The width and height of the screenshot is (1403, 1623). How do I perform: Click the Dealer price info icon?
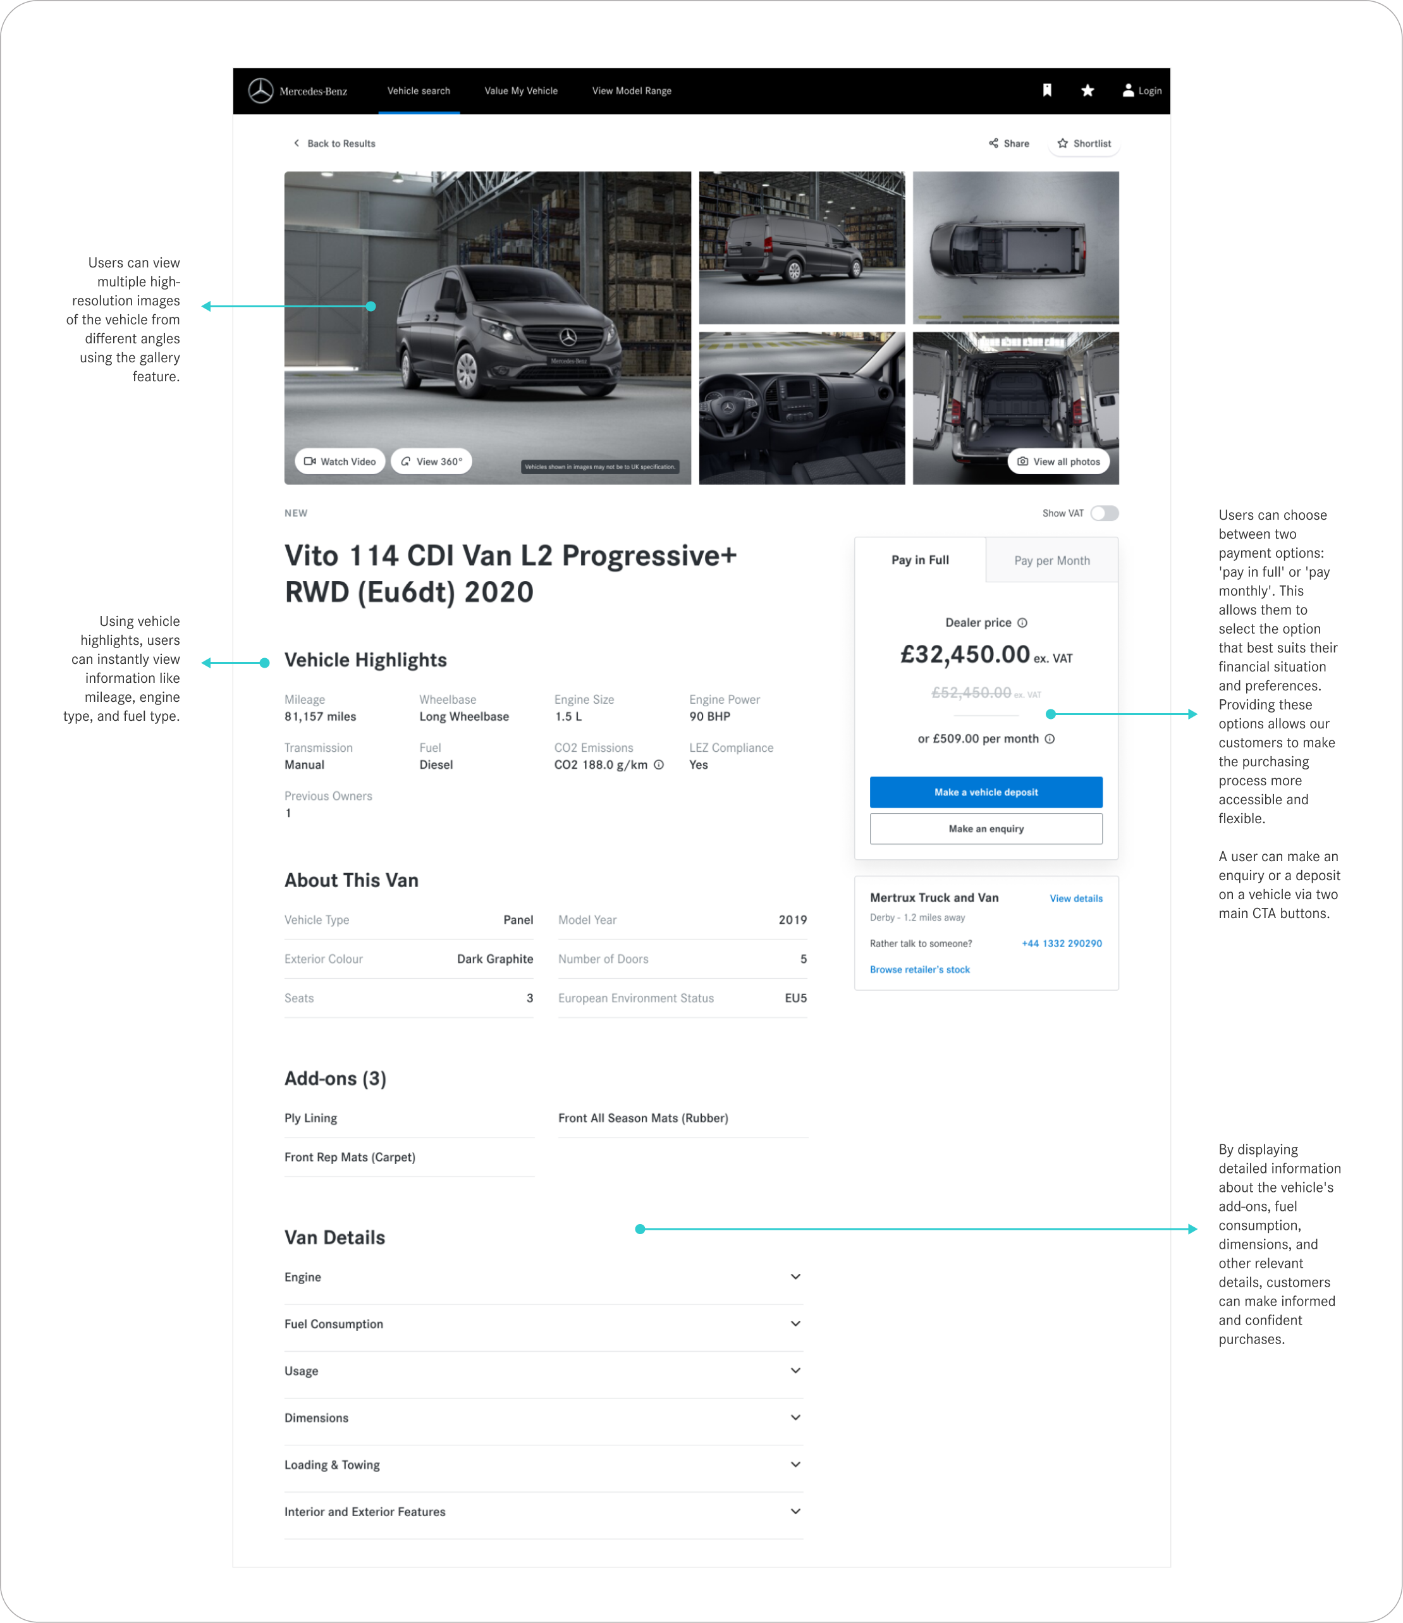click(x=1022, y=623)
